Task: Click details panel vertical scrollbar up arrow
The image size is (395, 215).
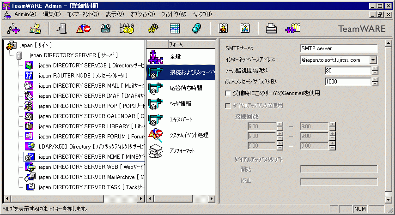Action: tap(389, 43)
